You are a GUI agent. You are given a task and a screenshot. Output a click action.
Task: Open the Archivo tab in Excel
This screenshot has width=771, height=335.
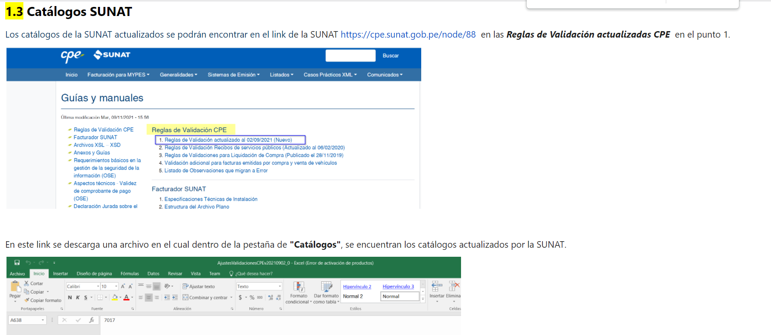[x=17, y=274]
